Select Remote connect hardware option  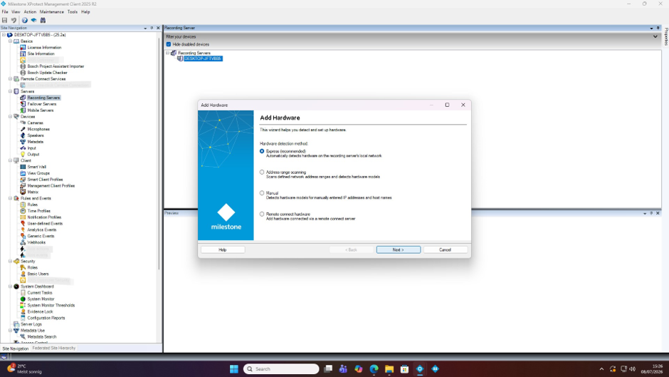click(x=262, y=214)
